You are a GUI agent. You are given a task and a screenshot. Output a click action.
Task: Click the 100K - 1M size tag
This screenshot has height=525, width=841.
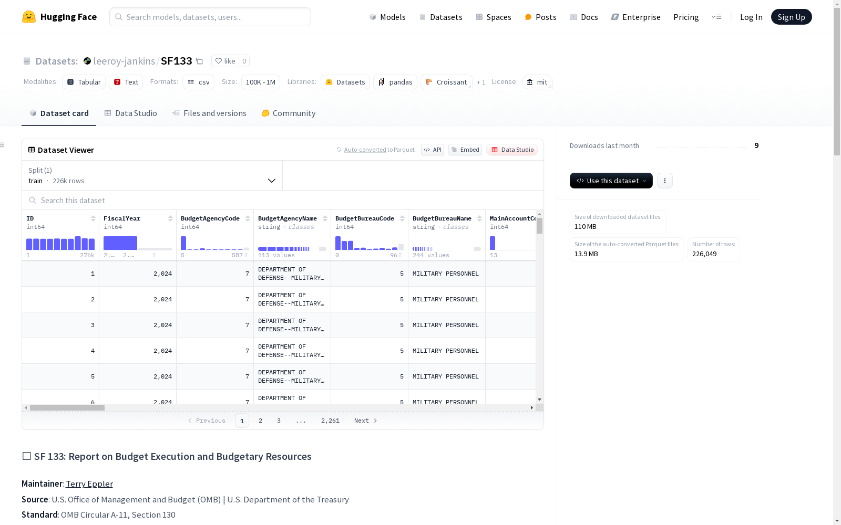pyautogui.click(x=261, y=82)
